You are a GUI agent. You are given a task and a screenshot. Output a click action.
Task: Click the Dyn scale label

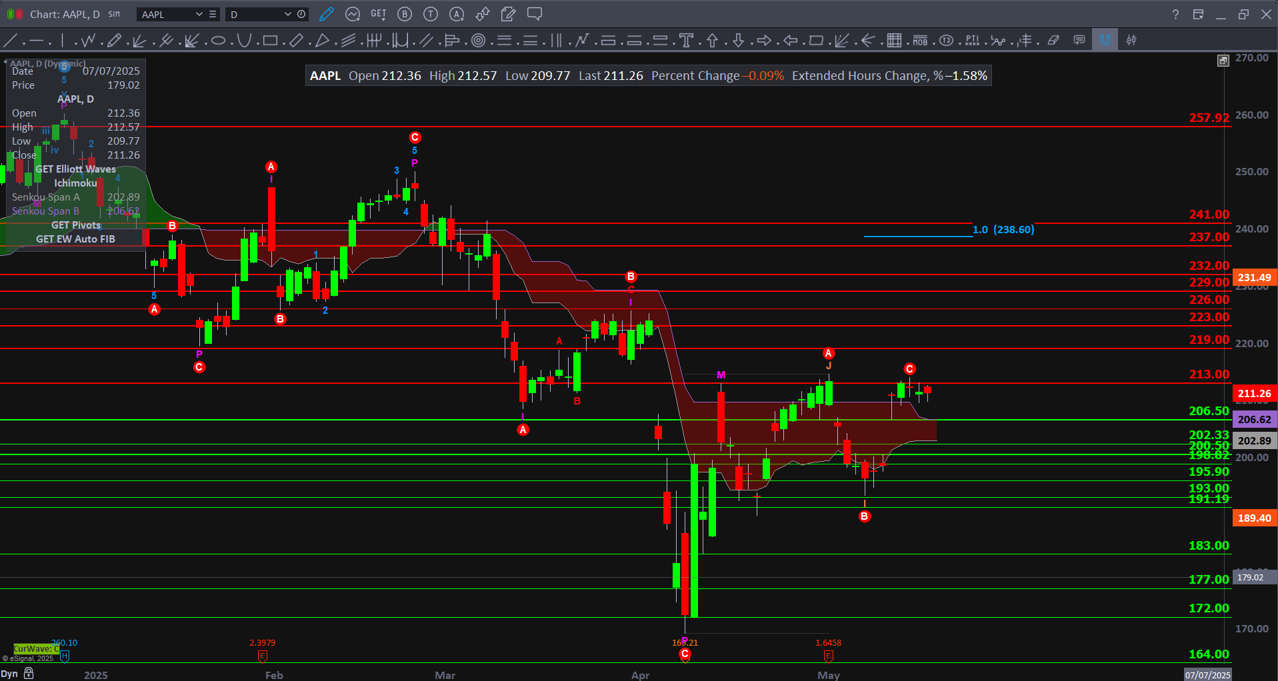point(9,674)
